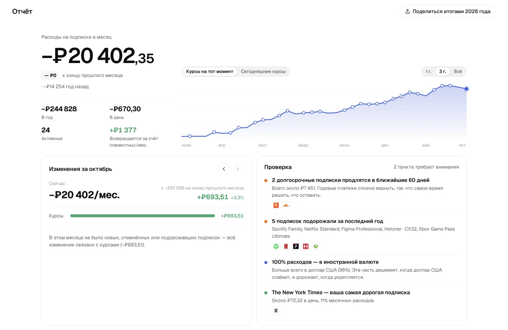Set chart range to Всё

(458, 71)
